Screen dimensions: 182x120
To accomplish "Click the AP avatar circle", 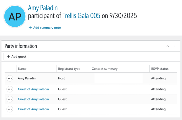I will [x=15, y=16].
